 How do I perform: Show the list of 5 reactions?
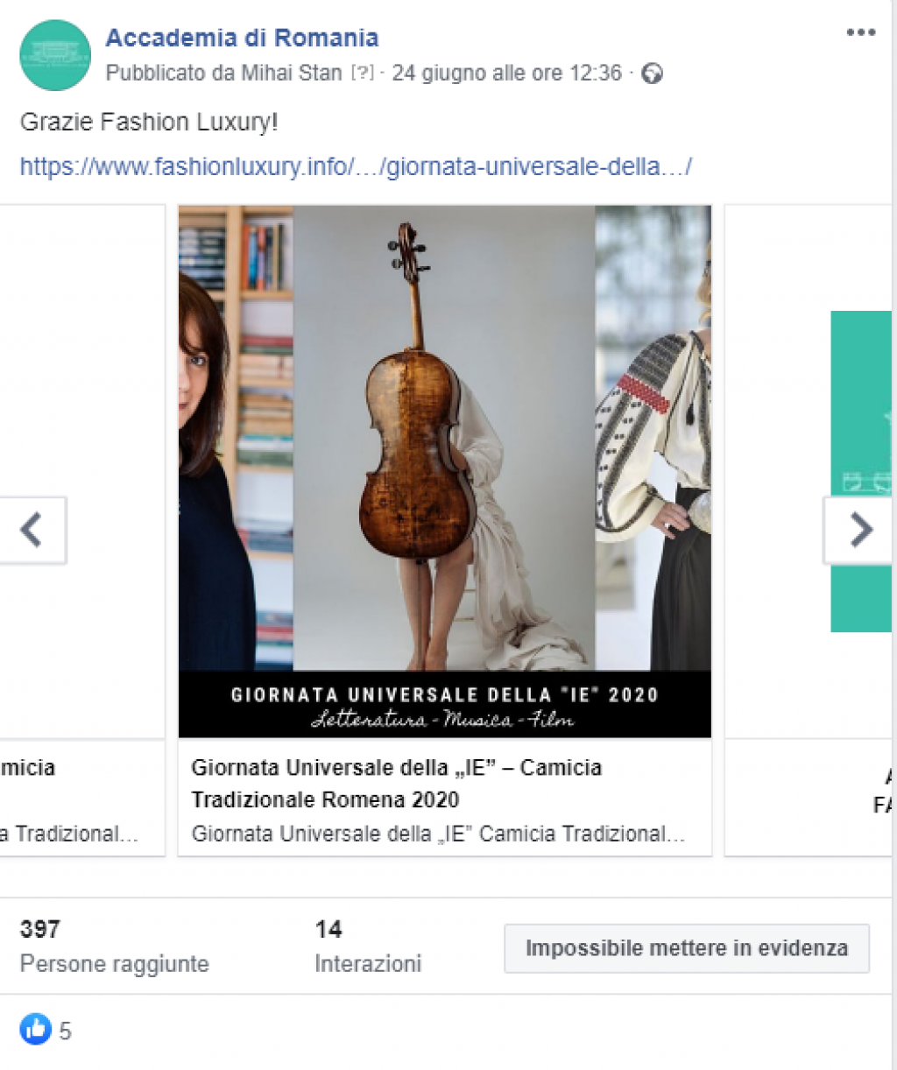pyautogui.click(x=66, y=1031)
